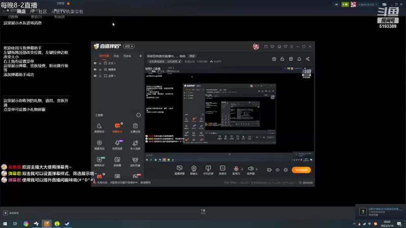
Task: Edit the stream category with pencil icon
Action: (x=180, y=61)
